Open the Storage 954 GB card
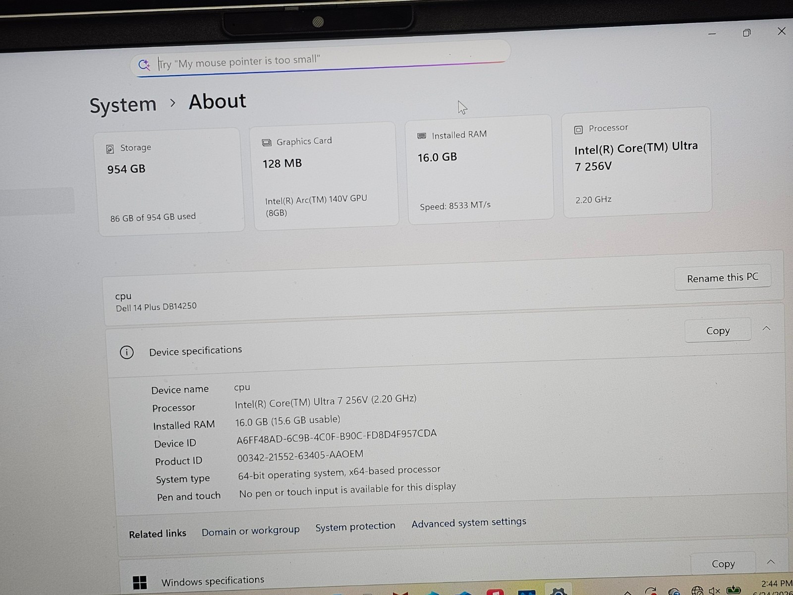The image size is (793, 595). tap(170, 181)
